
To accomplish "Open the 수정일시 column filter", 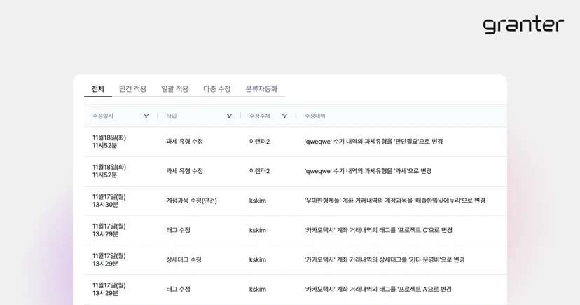I will [x=146, y=116].
